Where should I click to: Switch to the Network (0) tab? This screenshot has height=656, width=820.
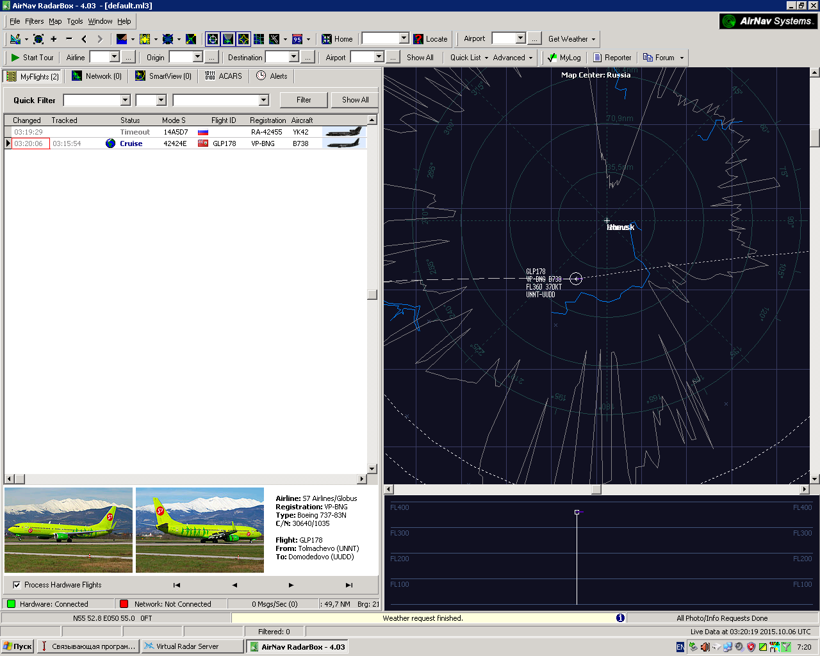click(97, 76)
